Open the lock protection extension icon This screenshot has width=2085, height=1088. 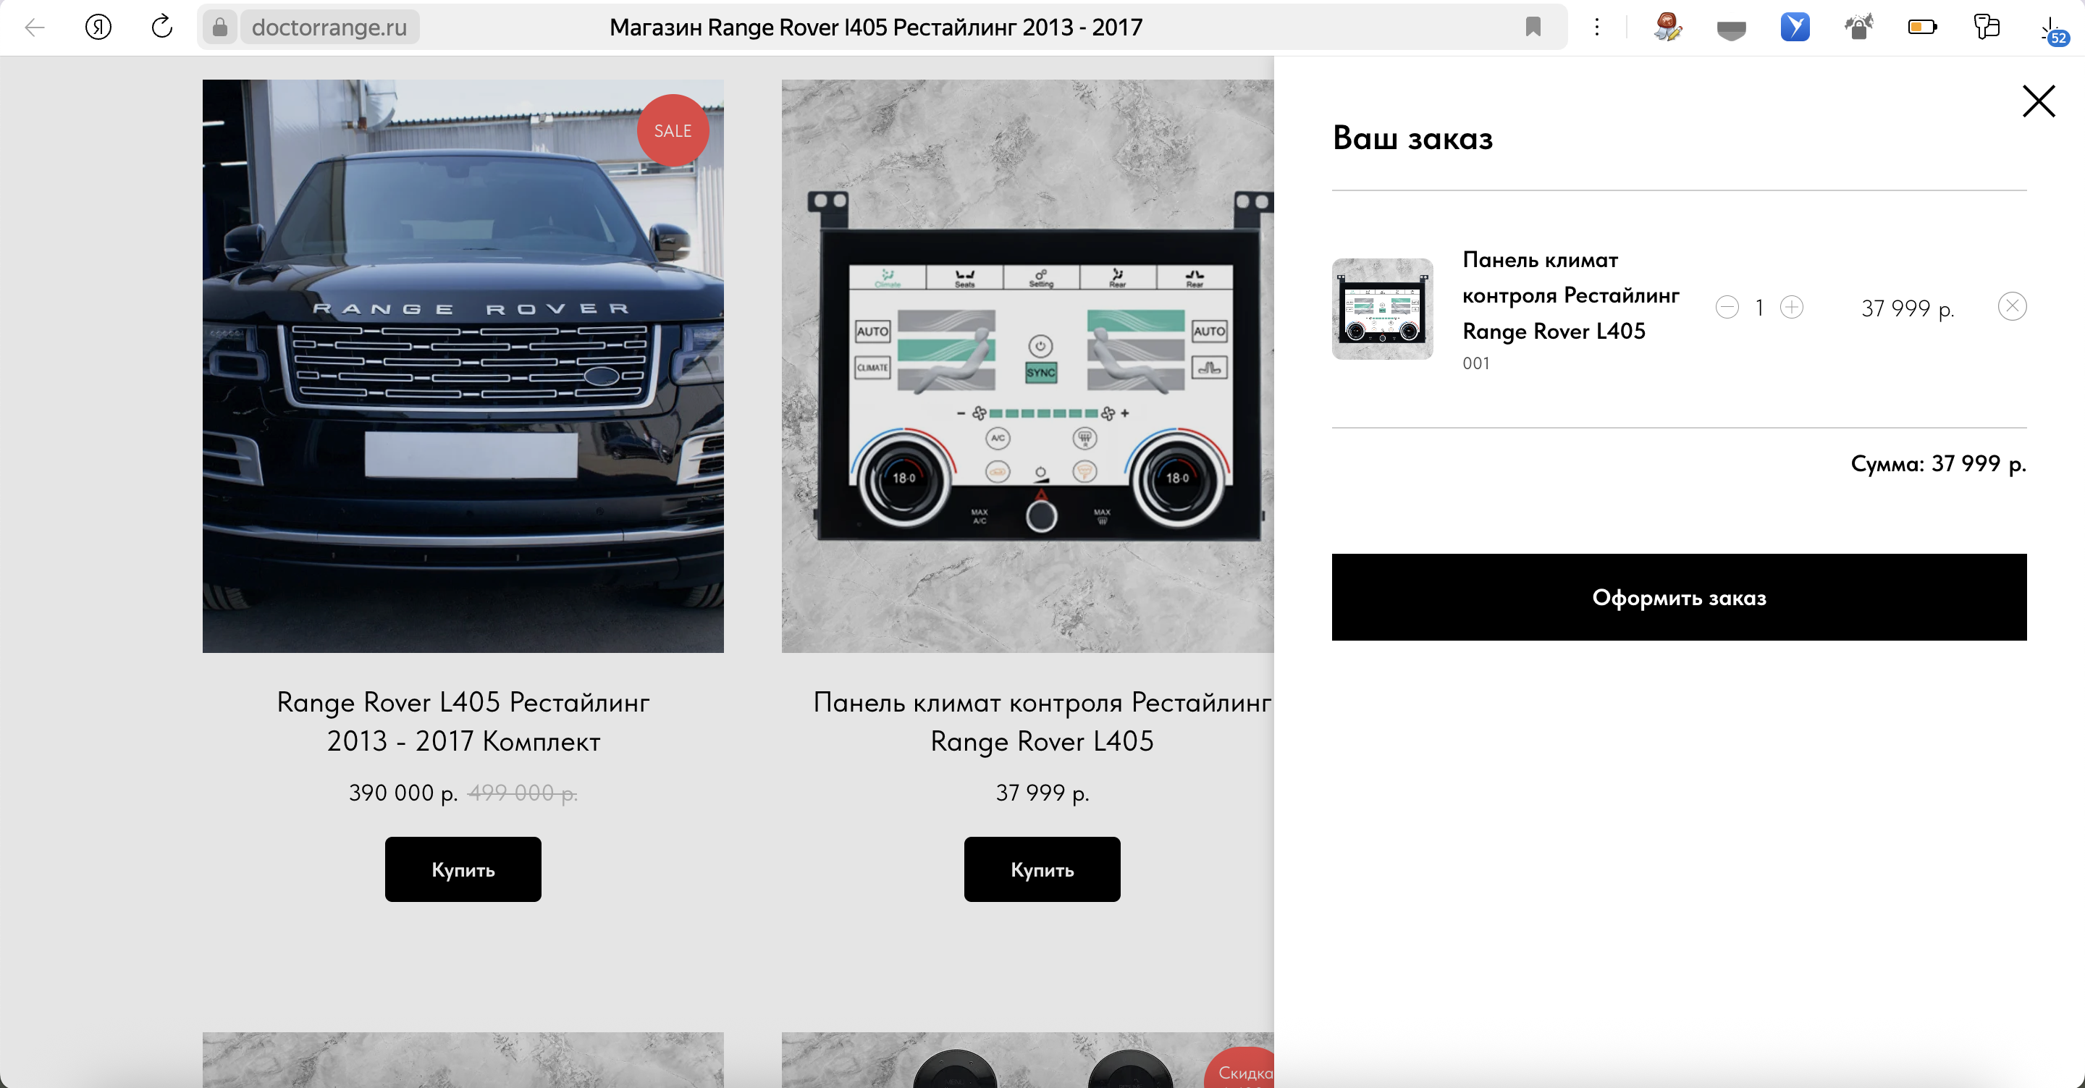1858,27
